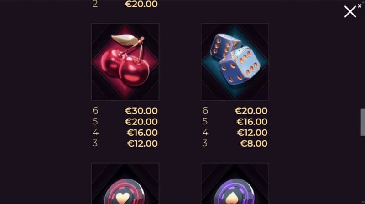Viewport: 365px width, 204px height.
Task: Select the paytable vertical scrollbar thumb
Action: (363, 122)
